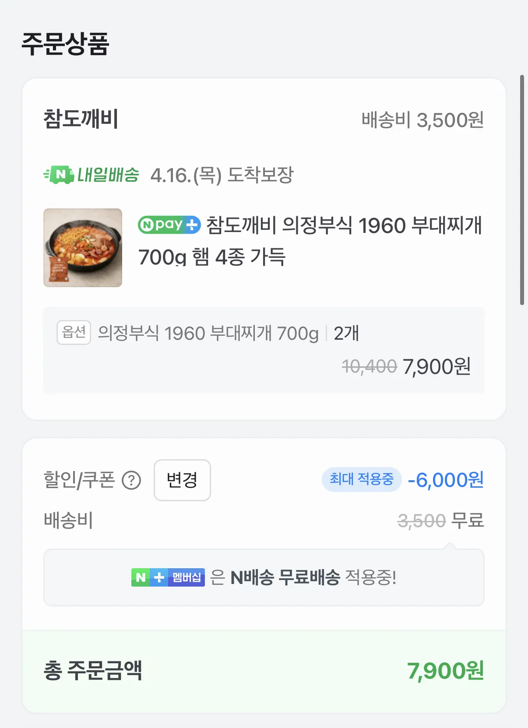Click the 7,900원 price in the option box
Viewport: 528px width, 728px height.
(x=436, y=367)
